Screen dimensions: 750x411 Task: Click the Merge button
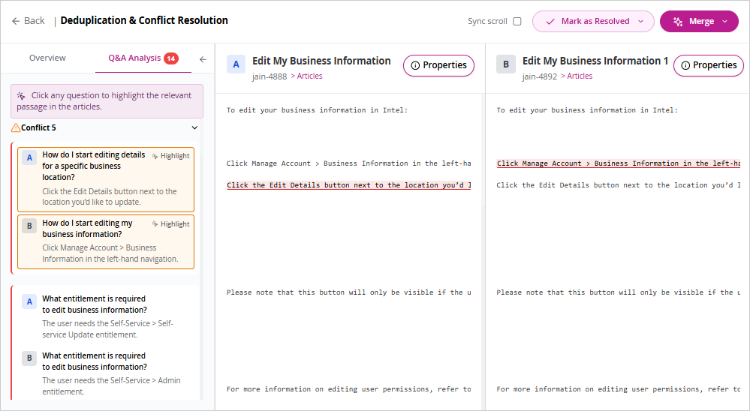coord(699,22)
